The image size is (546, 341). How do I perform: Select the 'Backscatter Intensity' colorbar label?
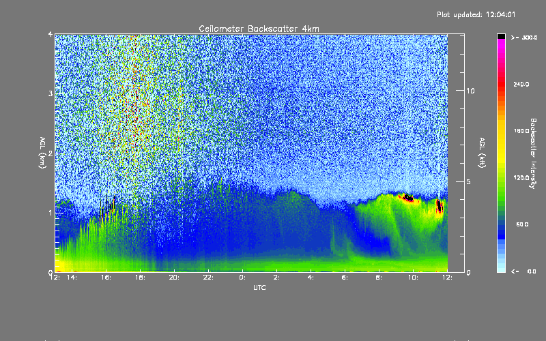533,153
